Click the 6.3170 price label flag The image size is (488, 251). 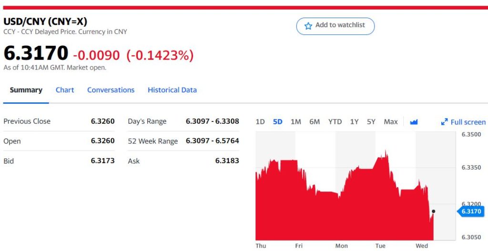(471, 211)
